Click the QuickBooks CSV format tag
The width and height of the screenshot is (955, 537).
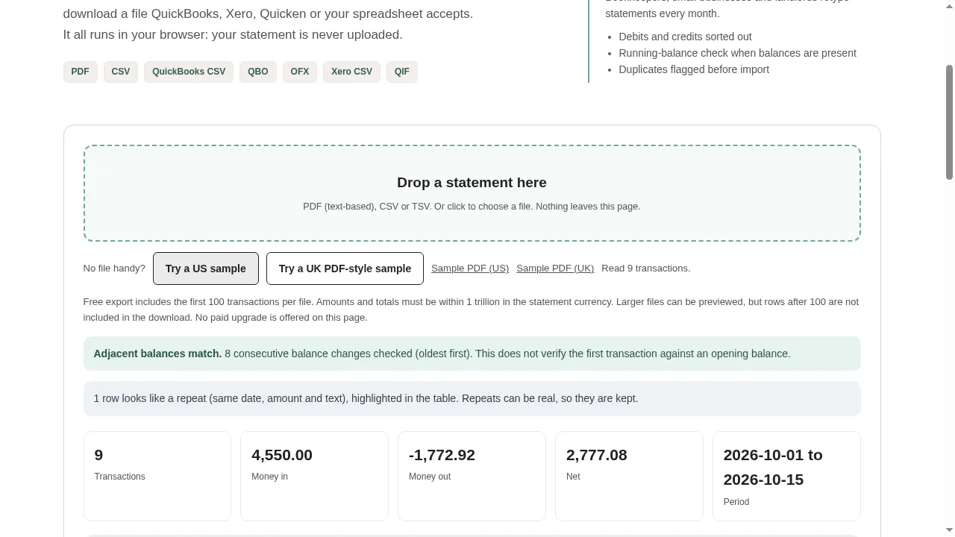pos(189,72)
